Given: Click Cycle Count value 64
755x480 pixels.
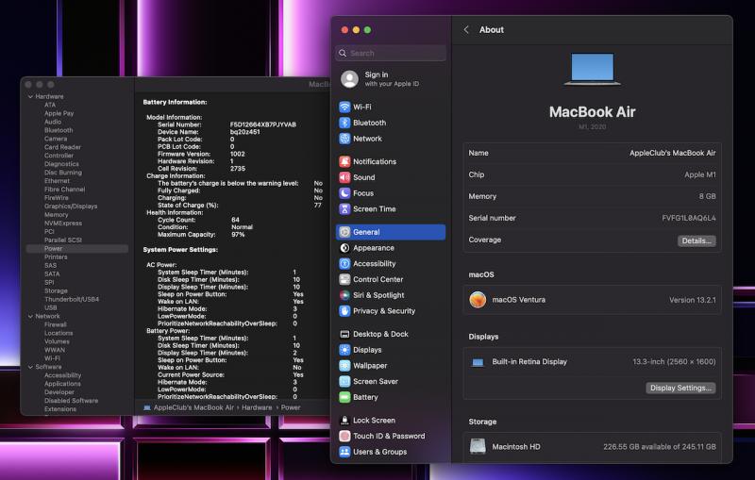Looking at the screenshot, I should point(235,220).
